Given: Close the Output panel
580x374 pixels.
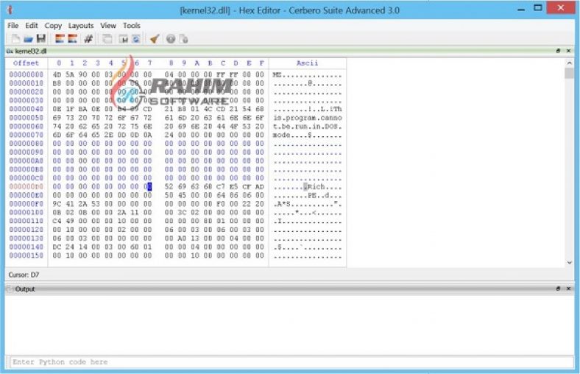Looking at the screenshot, I should pyautogui.click(x=568, y=289).
